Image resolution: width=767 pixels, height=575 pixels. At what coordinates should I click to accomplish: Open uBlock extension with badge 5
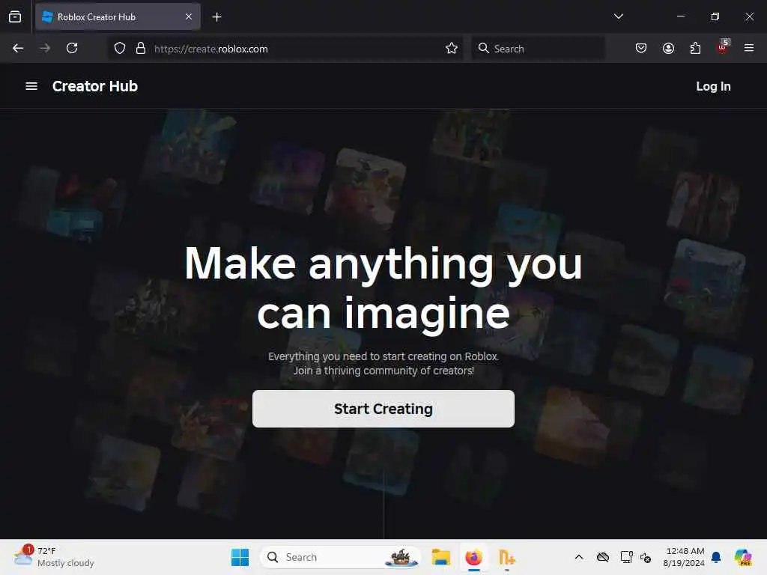pos(723,47)
